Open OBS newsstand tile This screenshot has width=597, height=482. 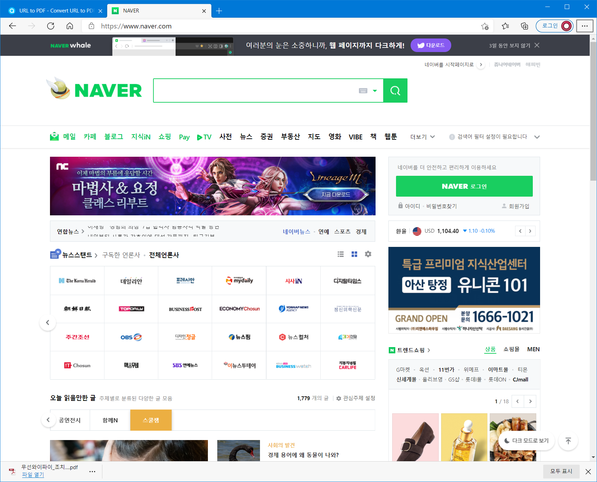coord(131,337)
